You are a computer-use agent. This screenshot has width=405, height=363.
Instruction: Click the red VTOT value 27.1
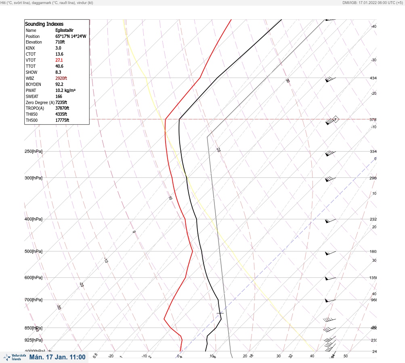[59, 60]
